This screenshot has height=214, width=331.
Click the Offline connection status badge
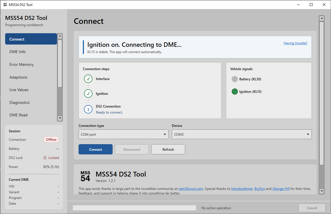(x=51, y=139)
